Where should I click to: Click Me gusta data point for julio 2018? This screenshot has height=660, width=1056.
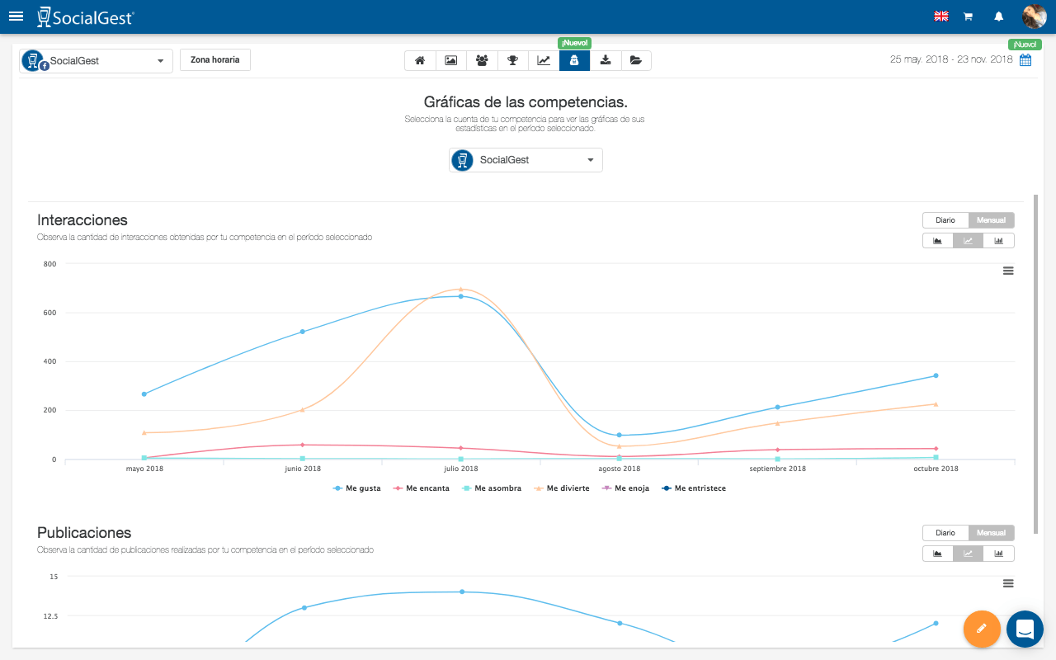click(x=461, y=296)
